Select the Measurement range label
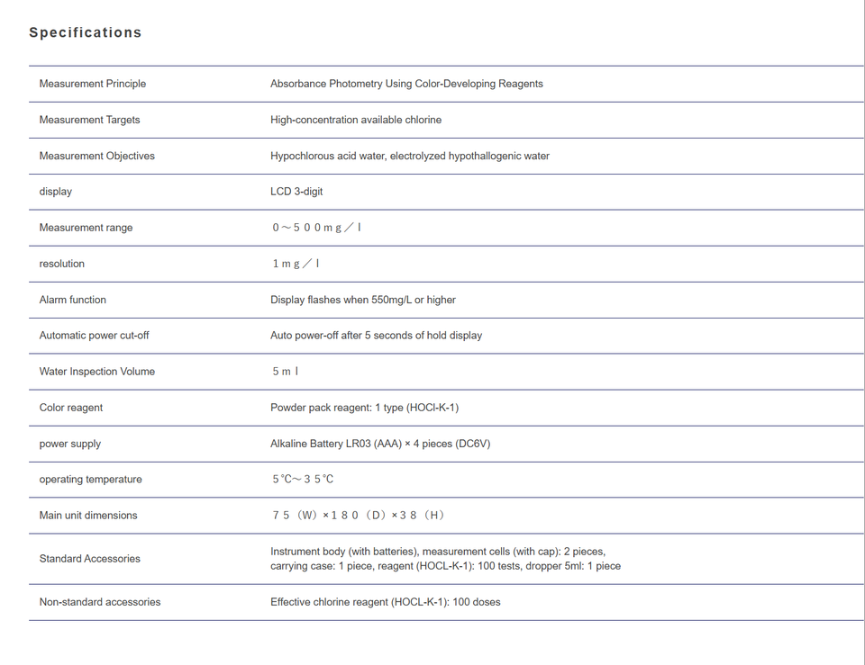865x665 pixels. coord(86,228)
